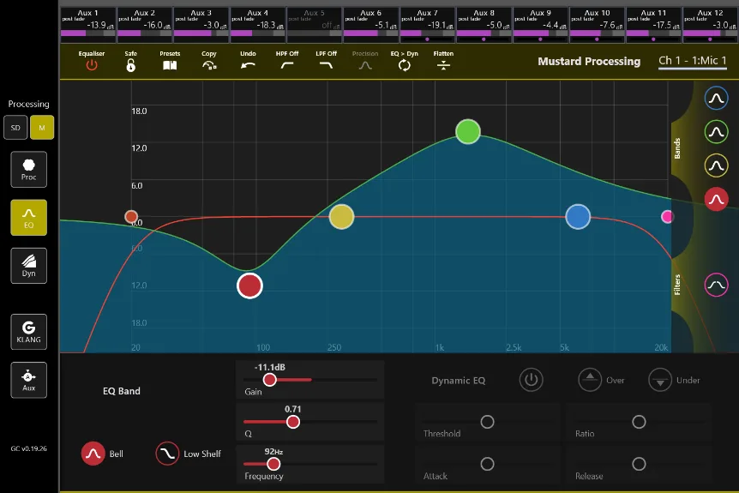Click the Frequency slider handle
The height and width of the screenshot is (493, 739).
pos(273,464)
